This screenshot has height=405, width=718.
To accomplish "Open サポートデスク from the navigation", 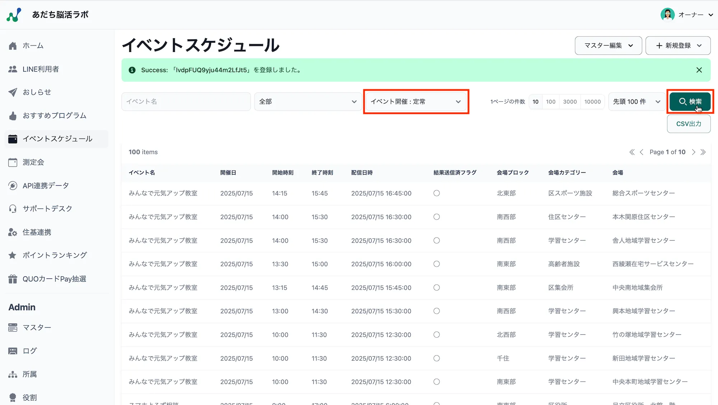I will click(x=47, y=209).
